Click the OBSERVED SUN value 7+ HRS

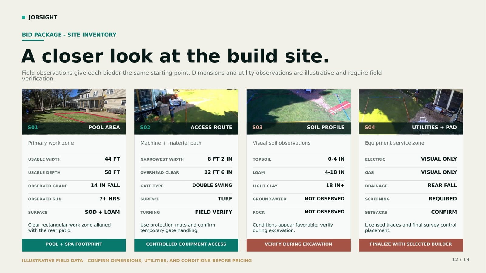click(x=110, y=199)
